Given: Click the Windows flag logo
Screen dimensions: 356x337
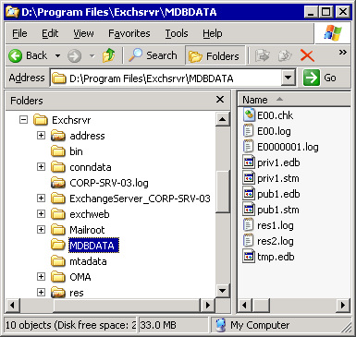Looking at the screenshot, I should point(333,33).
